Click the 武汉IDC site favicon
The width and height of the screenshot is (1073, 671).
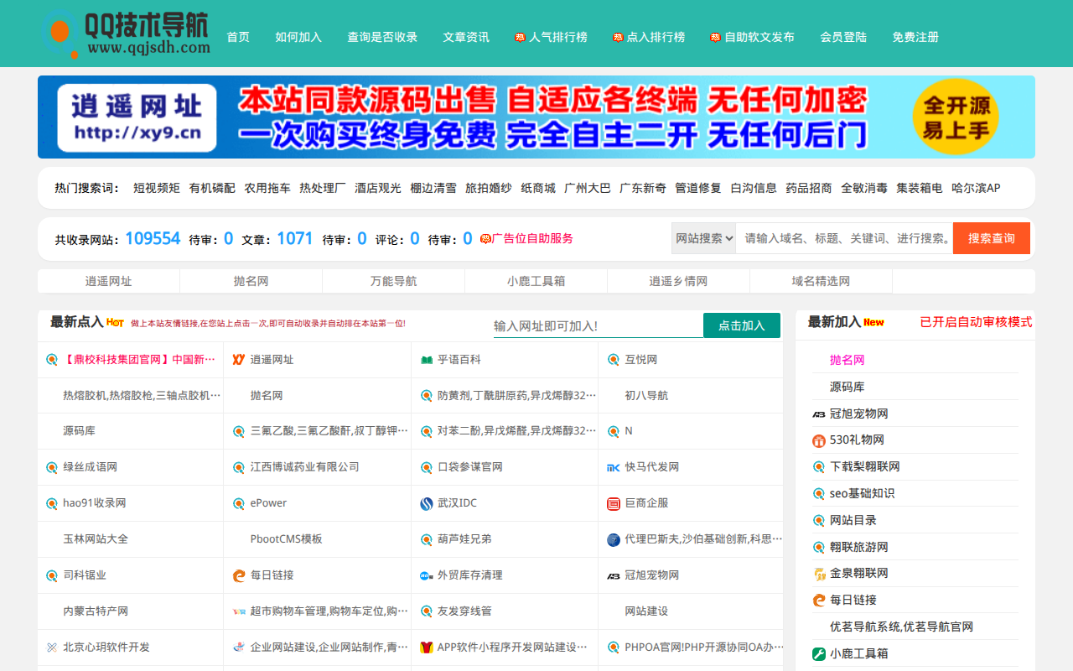(x=425, y=503)
